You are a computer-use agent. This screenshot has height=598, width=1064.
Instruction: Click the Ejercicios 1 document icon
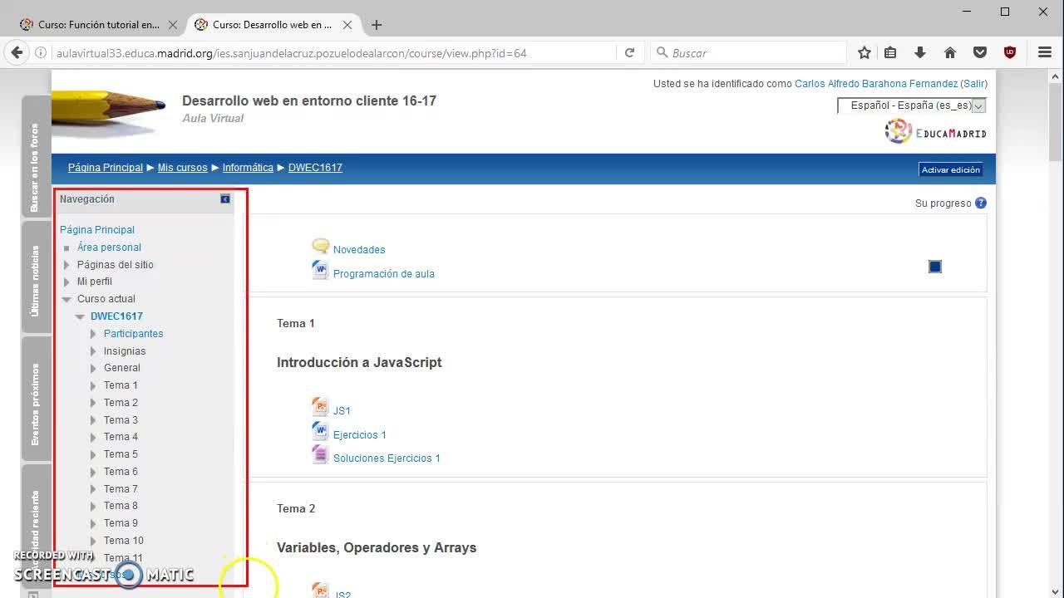click(320, 431)
